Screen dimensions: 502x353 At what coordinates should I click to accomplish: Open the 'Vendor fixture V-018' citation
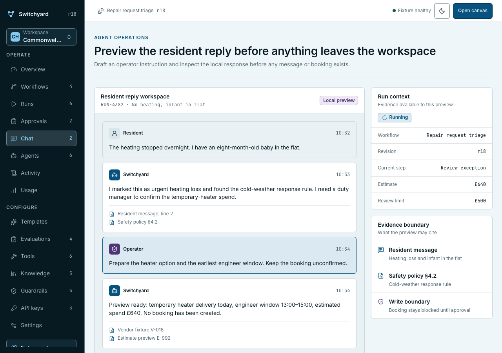(x=136, y=330)
